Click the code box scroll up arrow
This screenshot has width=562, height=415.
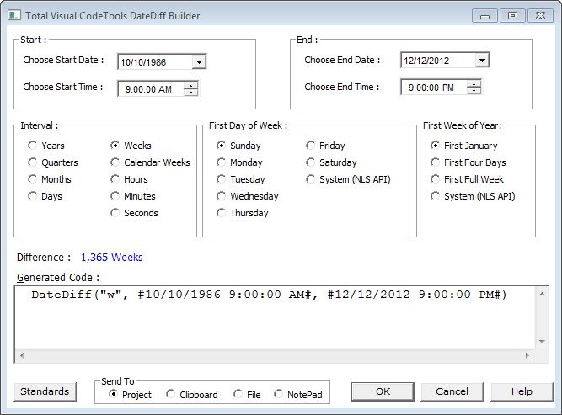[x=542, y=295]
